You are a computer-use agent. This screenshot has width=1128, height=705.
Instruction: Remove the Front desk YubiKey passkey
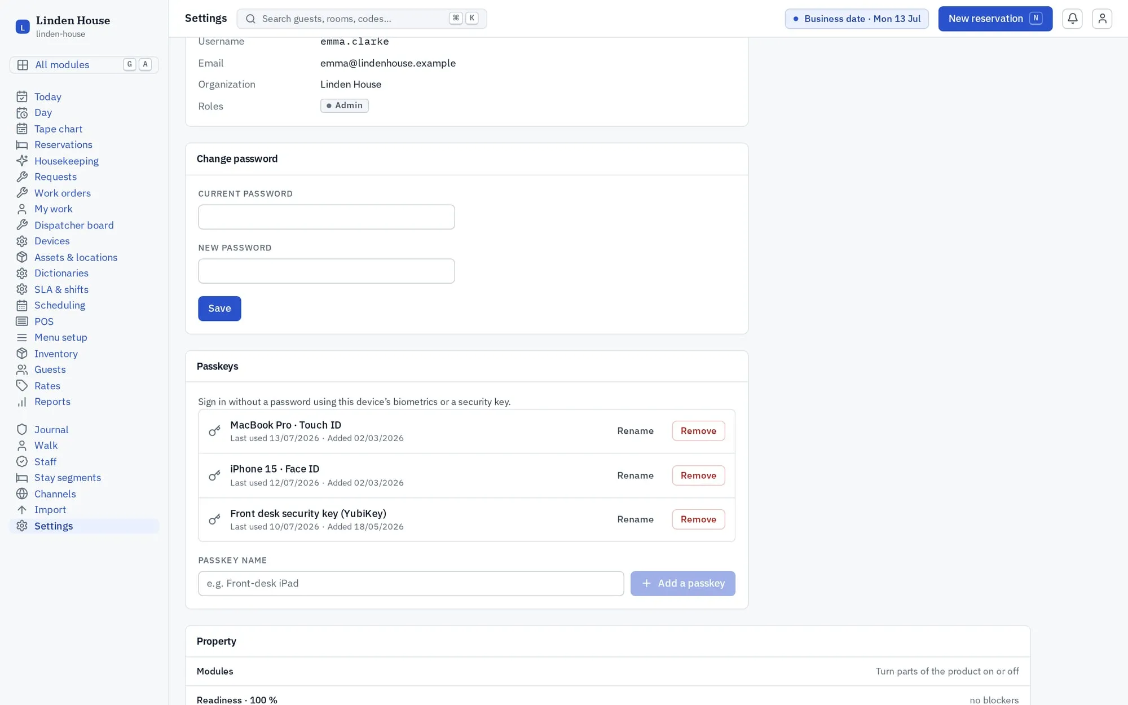click(698, 519)
